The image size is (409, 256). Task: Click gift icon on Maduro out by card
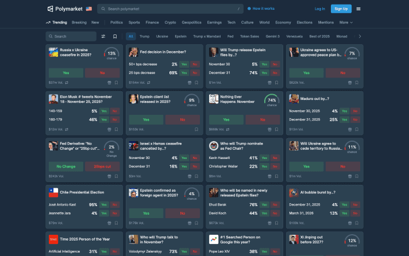(350, 129)
